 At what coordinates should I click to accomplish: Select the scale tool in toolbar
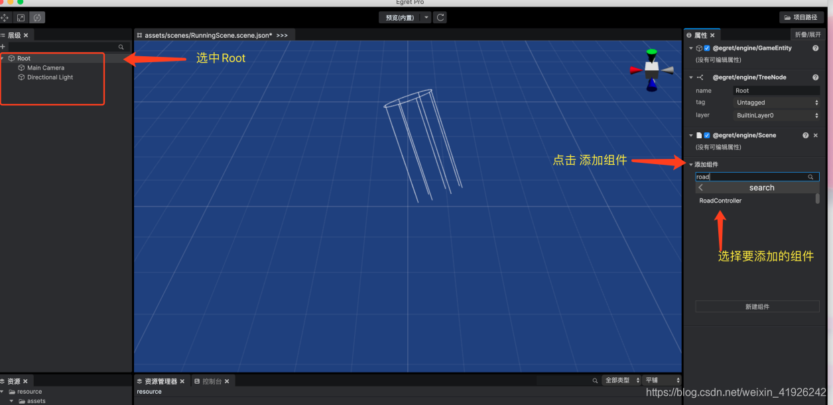click(x=21, y=18)
